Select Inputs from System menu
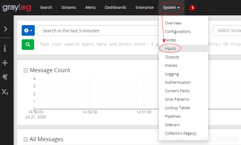Image resolution: width=241 pixels, height=145 pixels. point(183,48)
